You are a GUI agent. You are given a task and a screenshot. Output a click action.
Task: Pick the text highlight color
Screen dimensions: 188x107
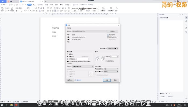37,11
